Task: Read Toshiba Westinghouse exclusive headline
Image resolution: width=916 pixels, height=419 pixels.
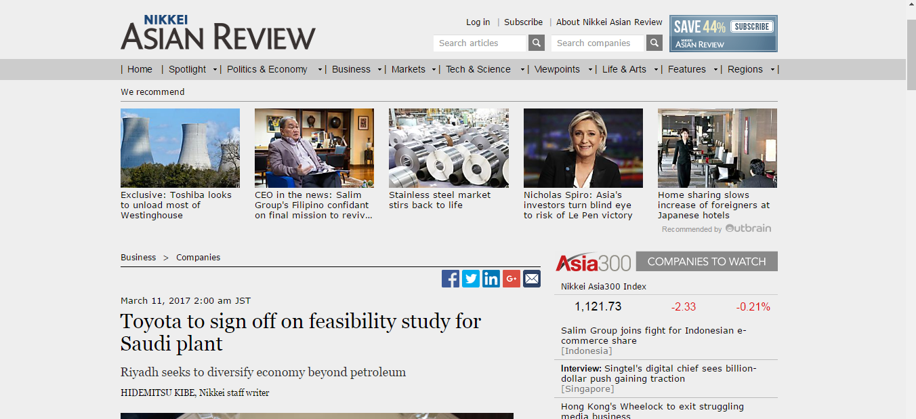Action: [x=176, y=205]
